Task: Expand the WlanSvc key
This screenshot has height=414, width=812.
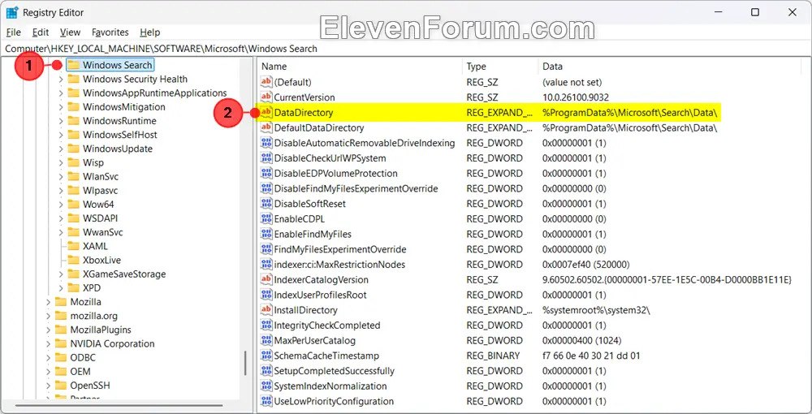Action: coord(61,176)
